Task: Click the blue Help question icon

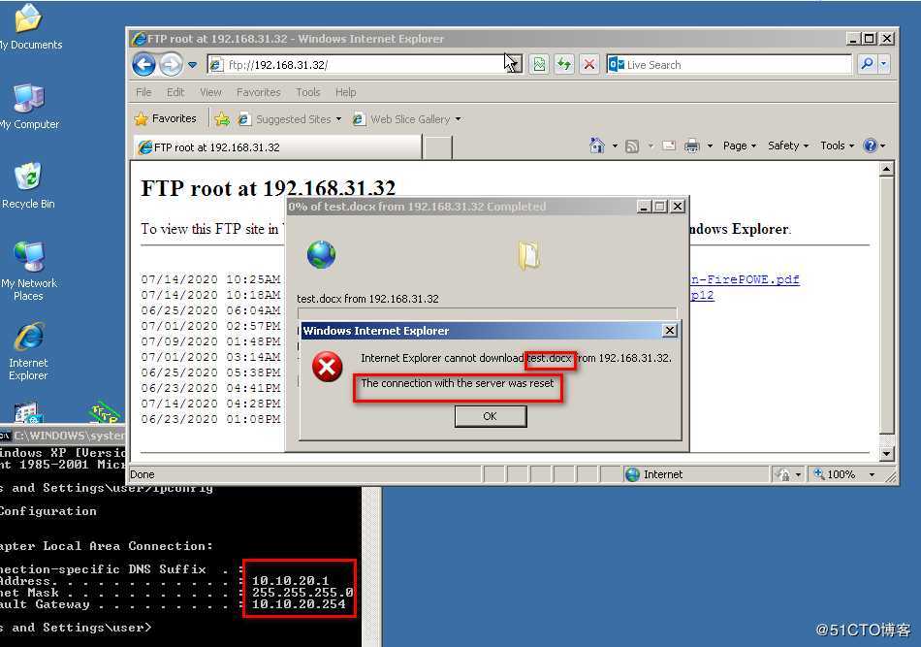Action: click(x=871, y=146)
